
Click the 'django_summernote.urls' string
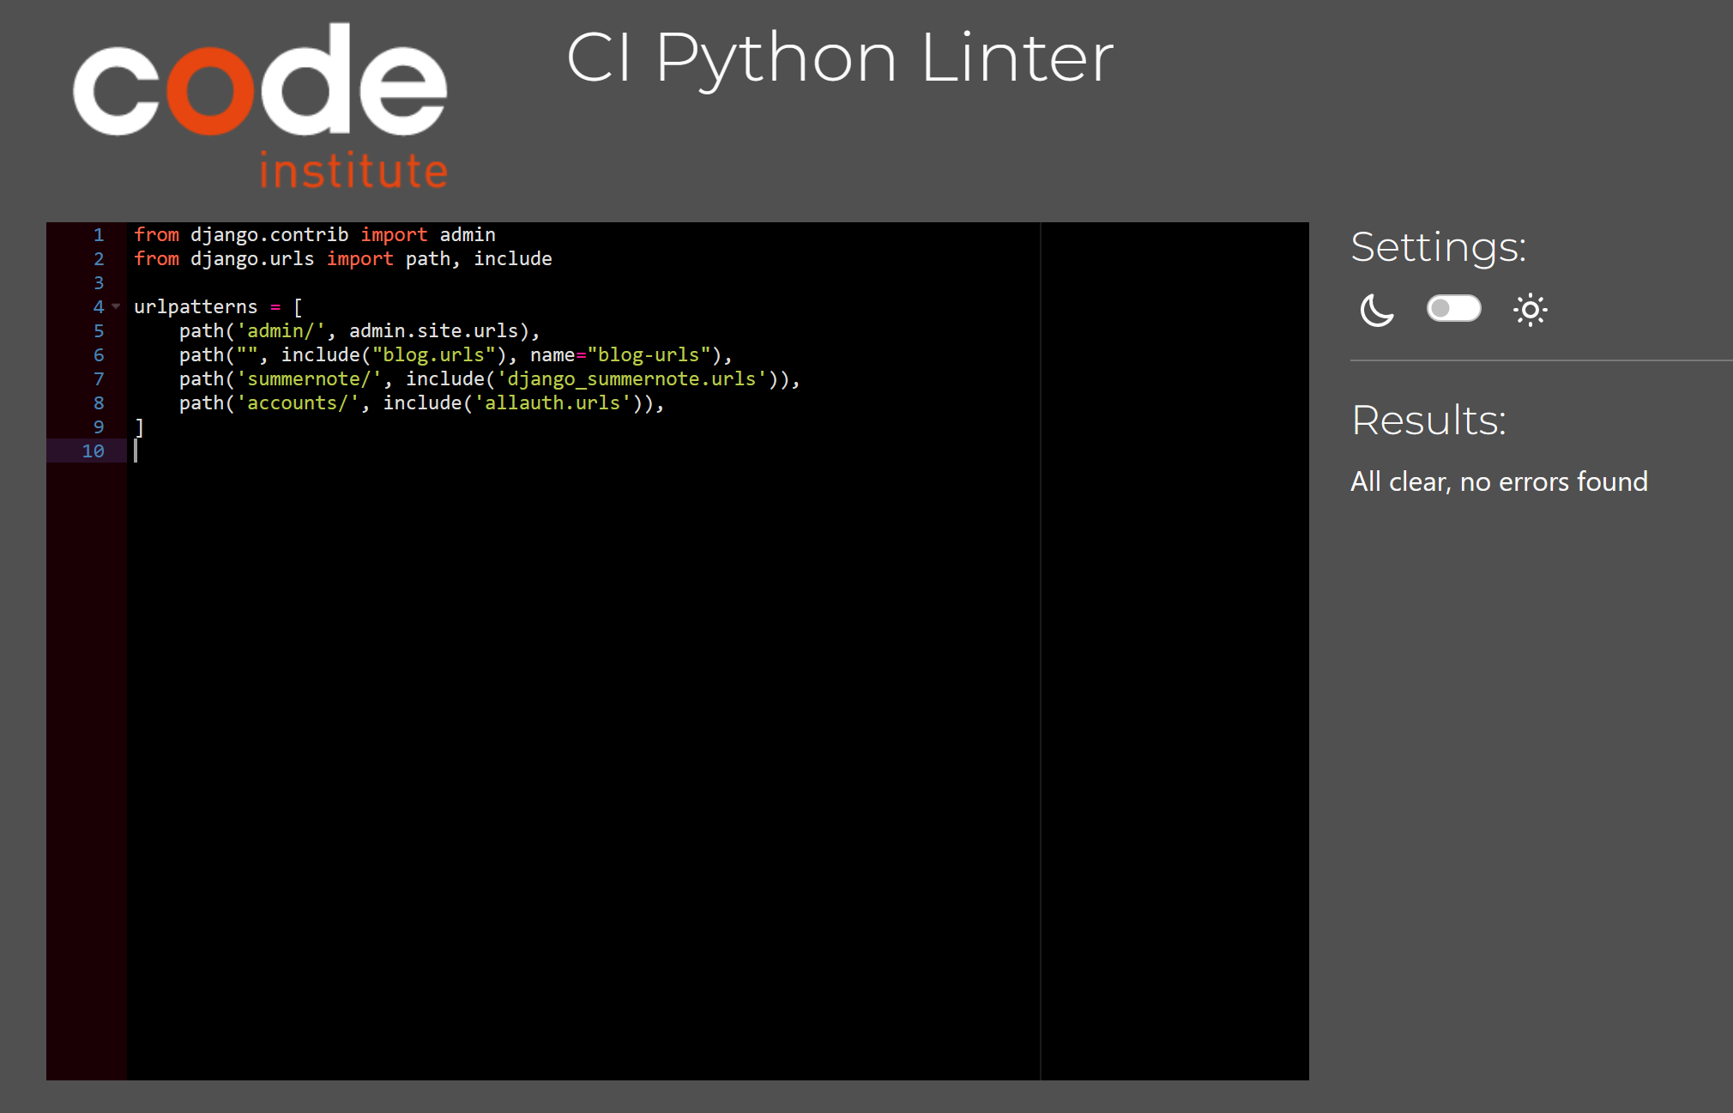click(x=631, y=379)
